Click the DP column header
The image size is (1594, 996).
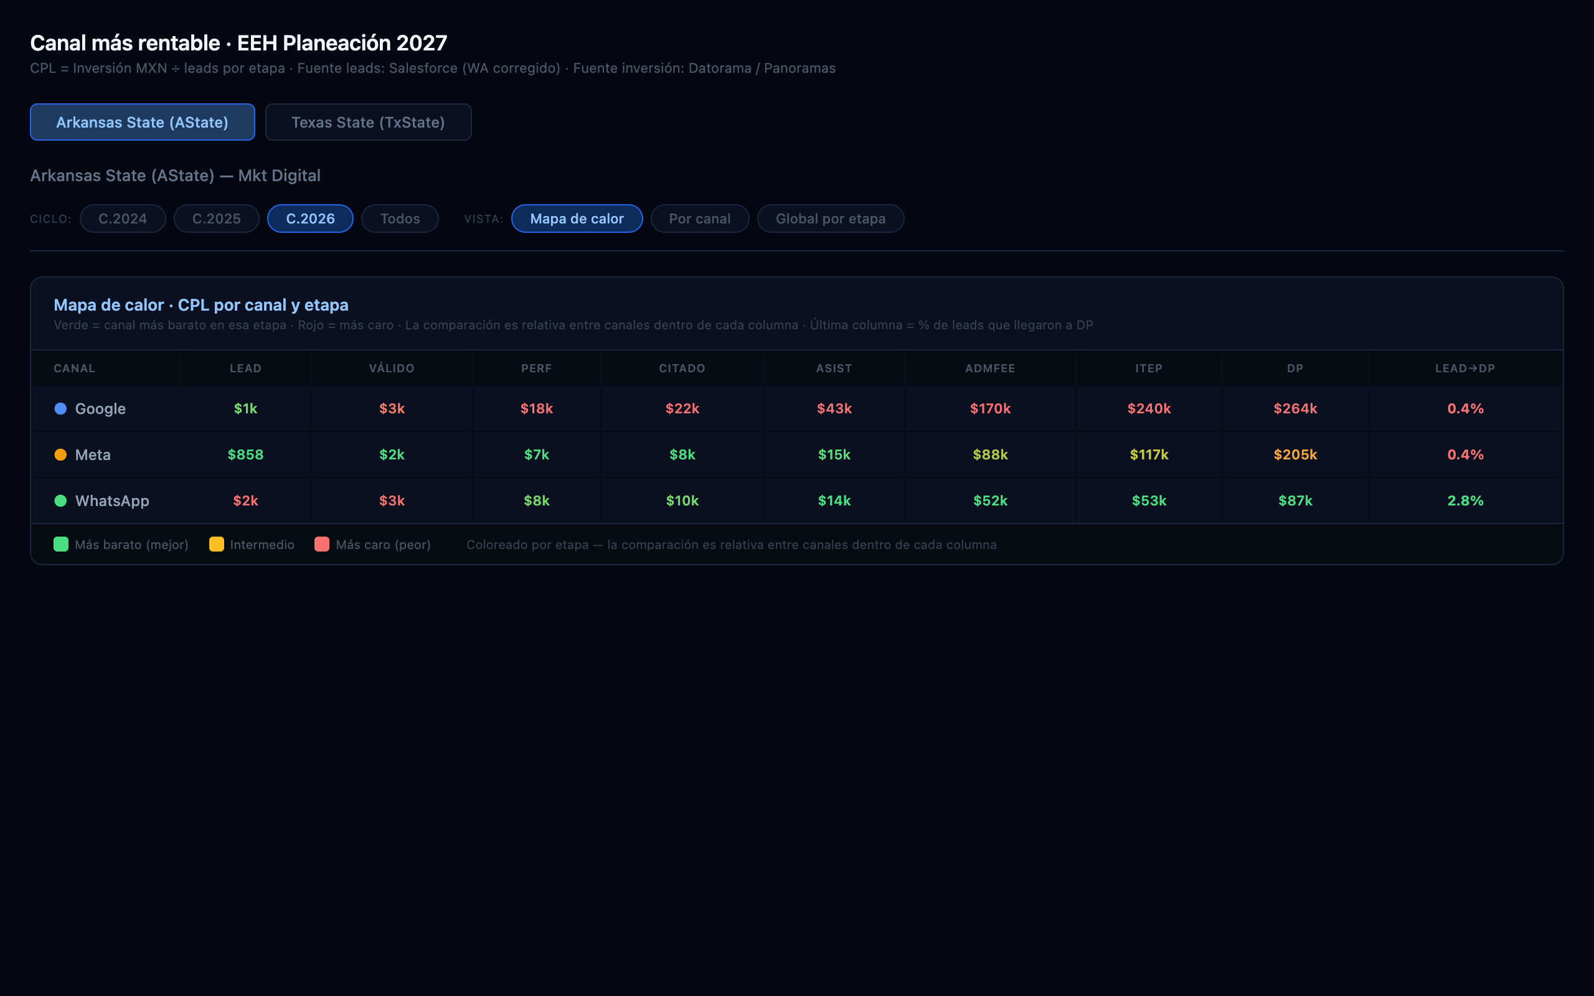click(1295, 369)
